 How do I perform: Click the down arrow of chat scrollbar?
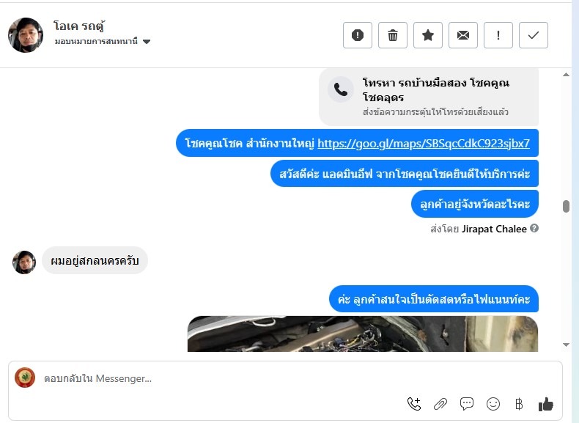566,345
